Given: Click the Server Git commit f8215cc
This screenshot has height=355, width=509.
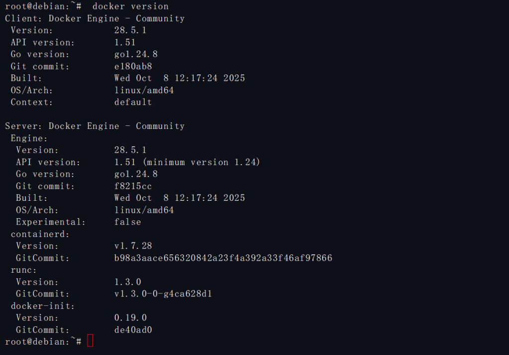Looking at the screenshot, I should pyautogui.click(x=133, y=186).
